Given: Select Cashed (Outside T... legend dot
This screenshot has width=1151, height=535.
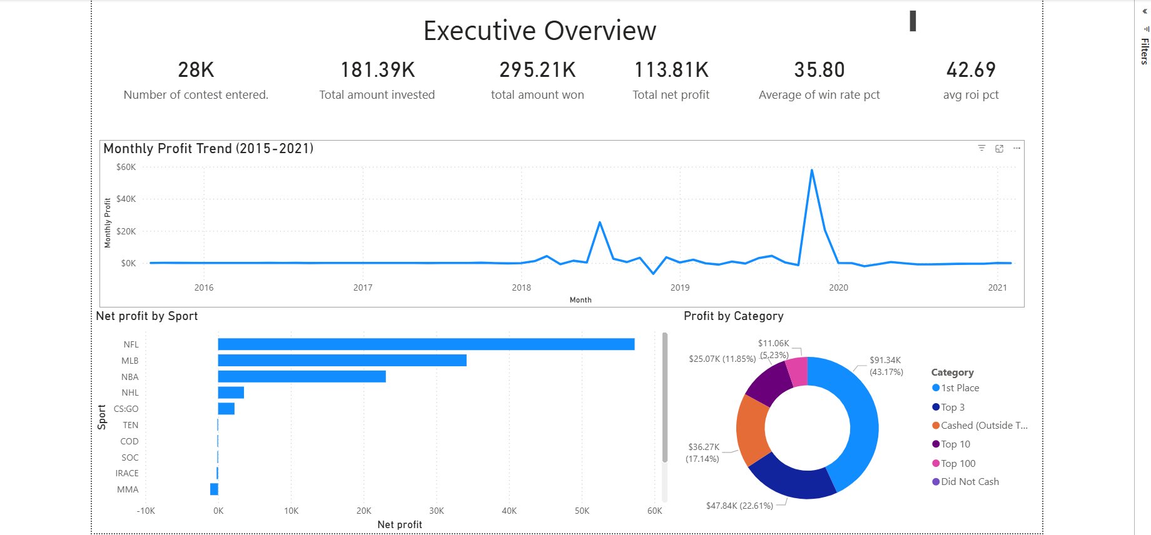Looking at the screenshot, I should [936, 426].
